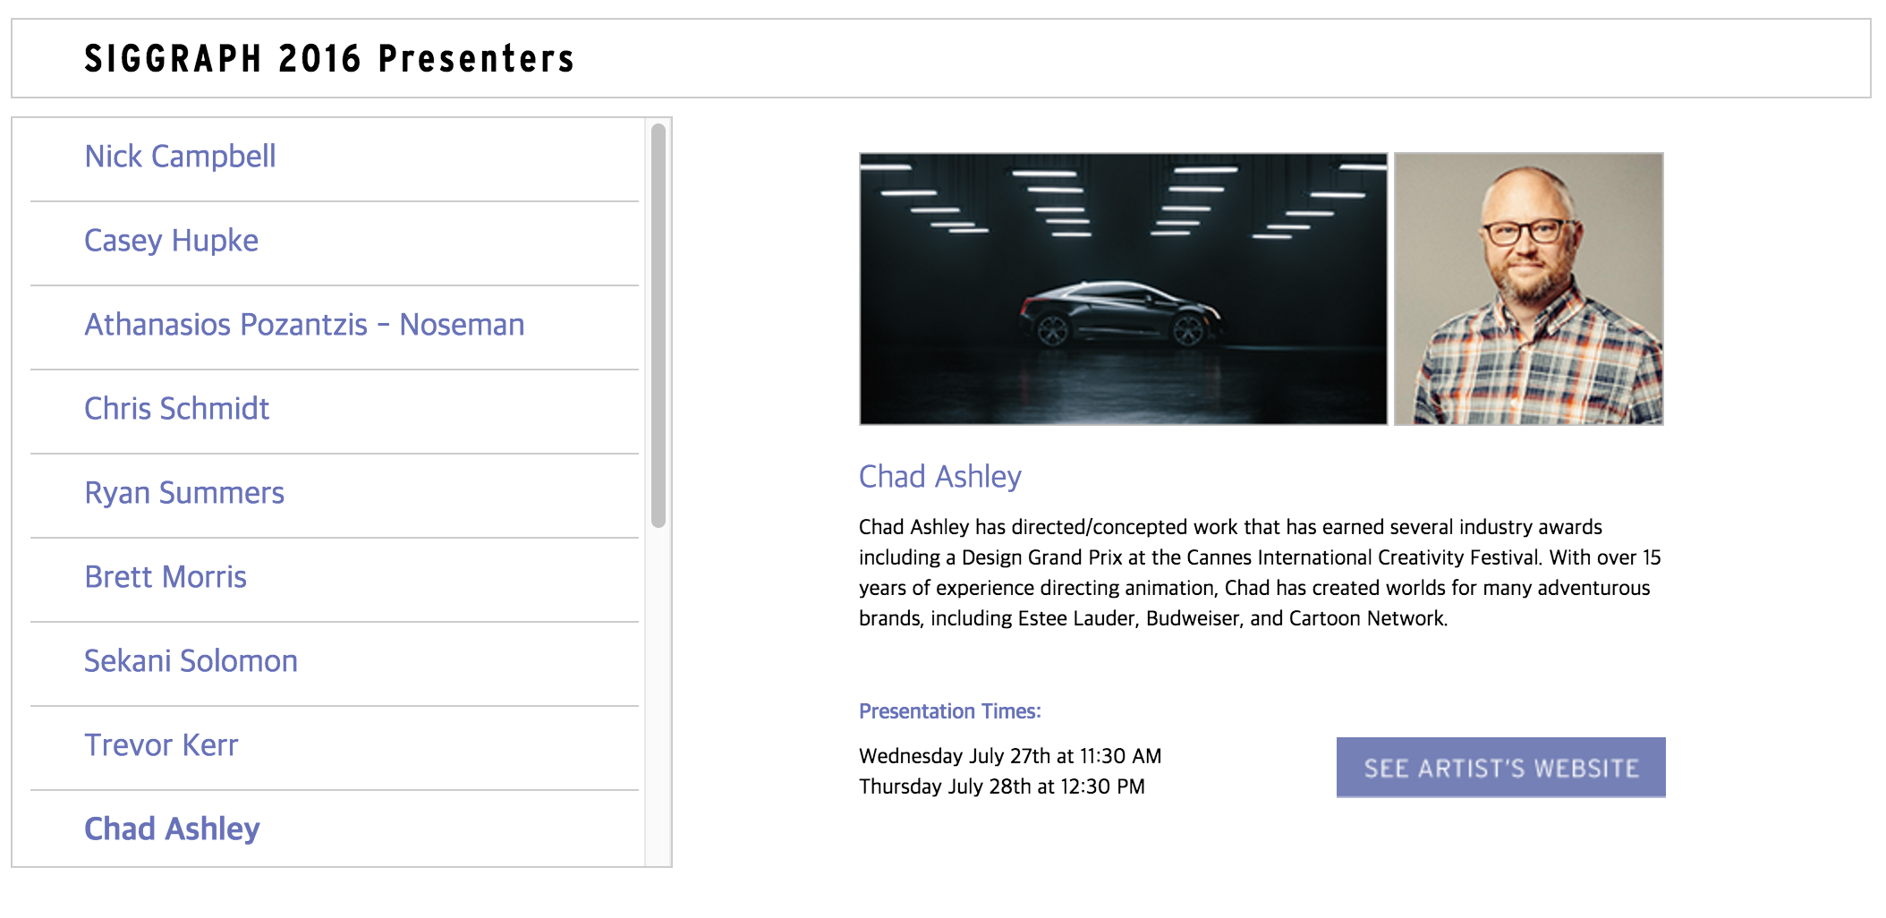Click Chad Ashley's portrait photo
Viewport: 1886px width, 918px height.
1528,288
